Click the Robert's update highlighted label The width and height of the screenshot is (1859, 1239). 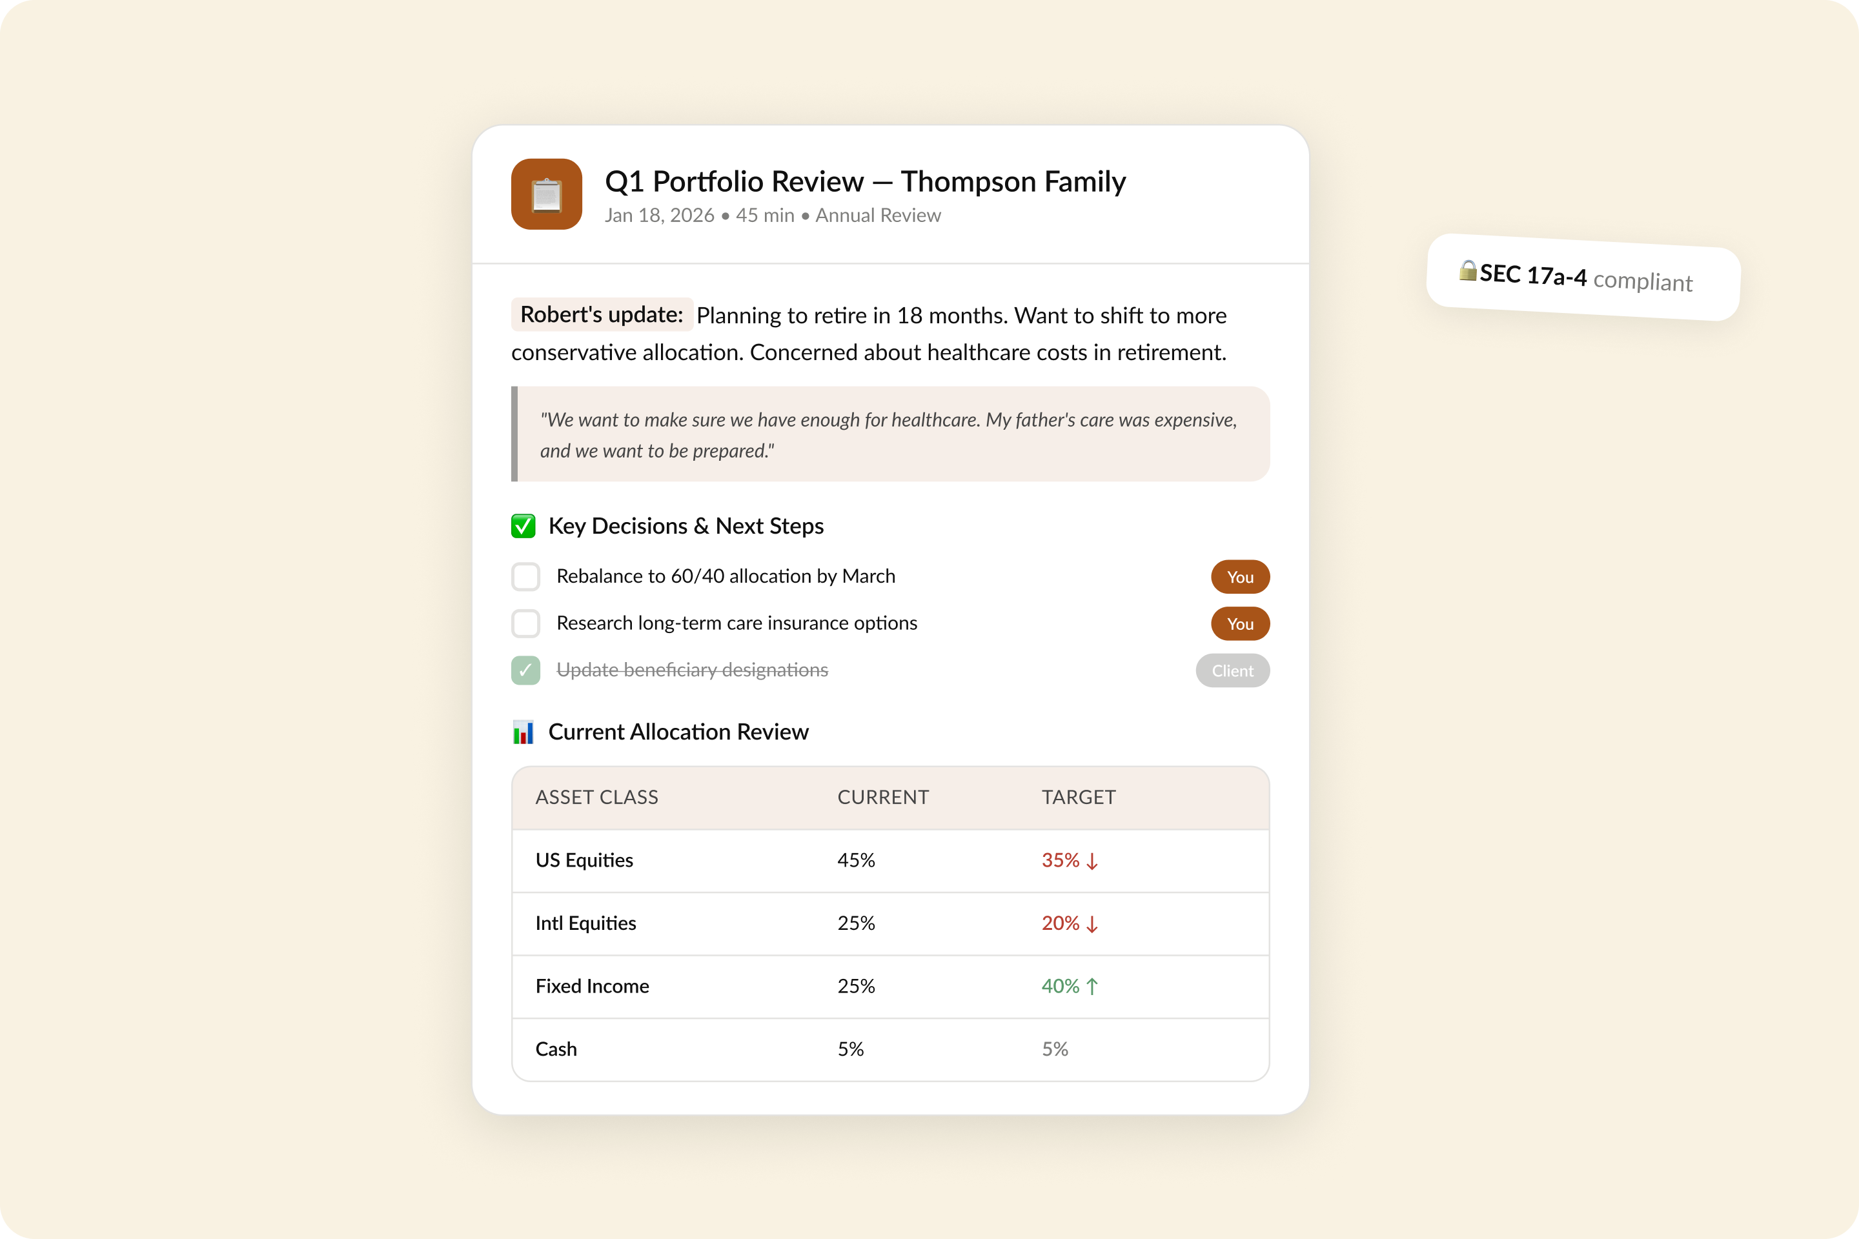pos(602,314)
